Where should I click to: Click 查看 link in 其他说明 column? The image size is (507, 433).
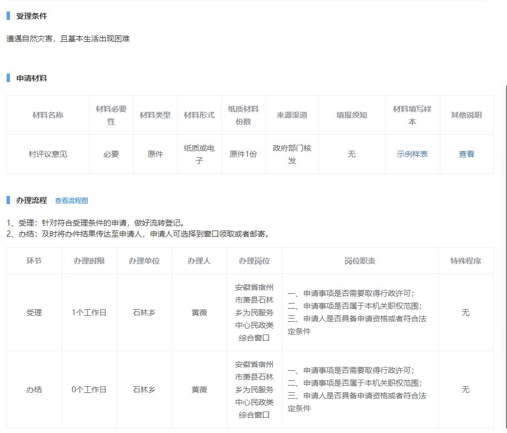tap(466, 154)
